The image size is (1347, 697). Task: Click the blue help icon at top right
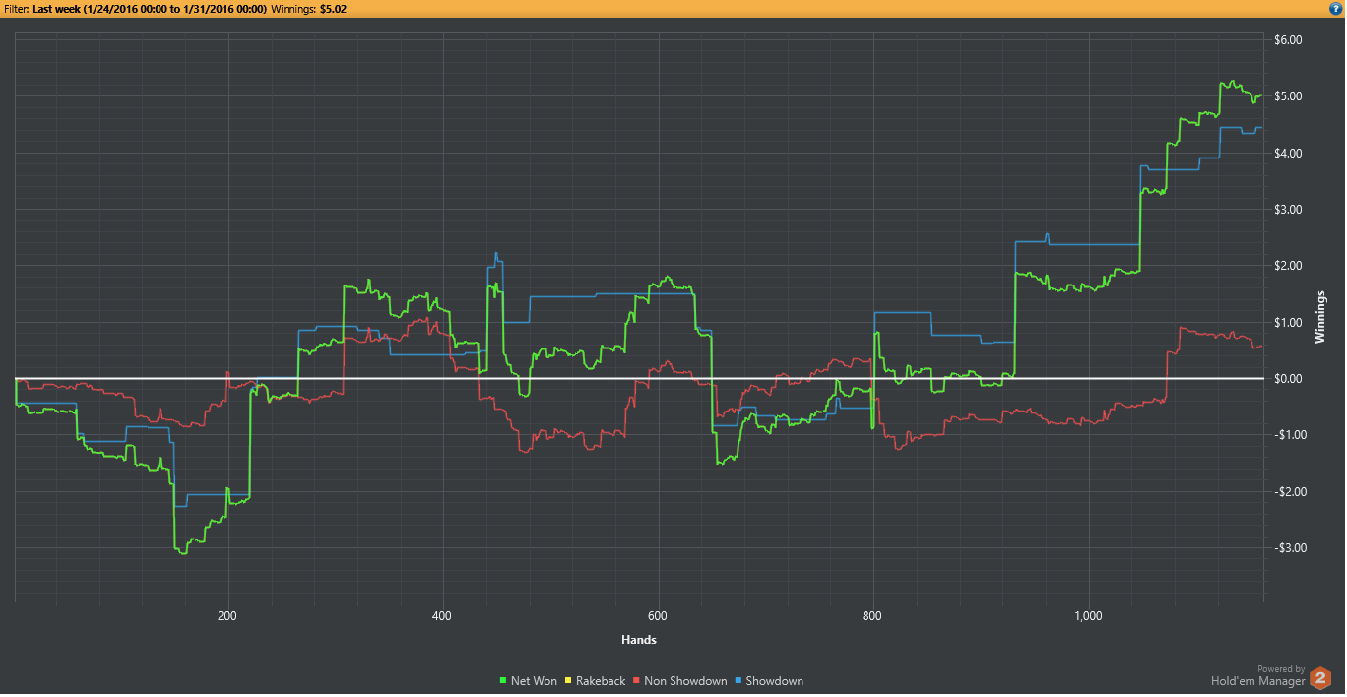pyautogui.click(x=1337, y=8)
